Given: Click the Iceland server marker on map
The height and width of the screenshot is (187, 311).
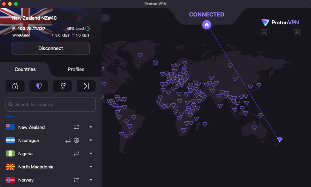Looking at the screenshot, I should coord(156,63).
